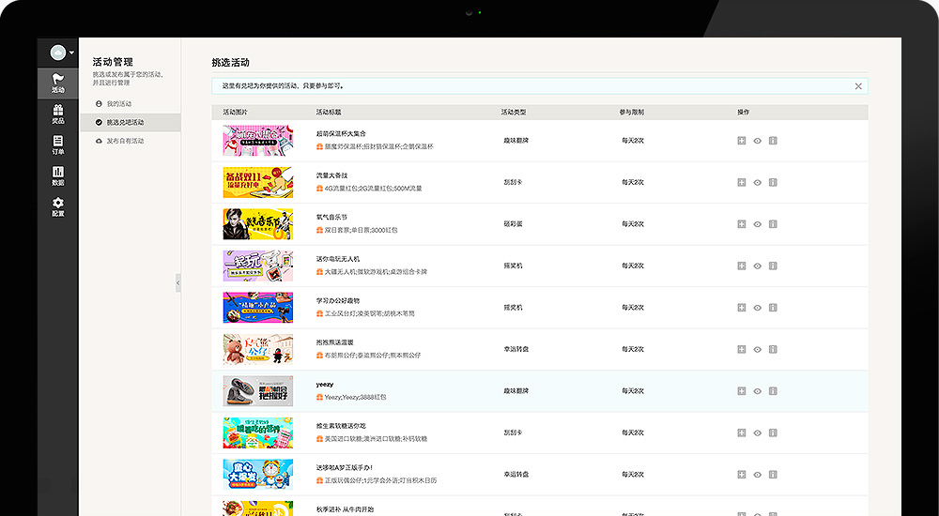
Task: Click info icon for 抱抱熊送温暖 row
Action: click(x=773, y=349)
